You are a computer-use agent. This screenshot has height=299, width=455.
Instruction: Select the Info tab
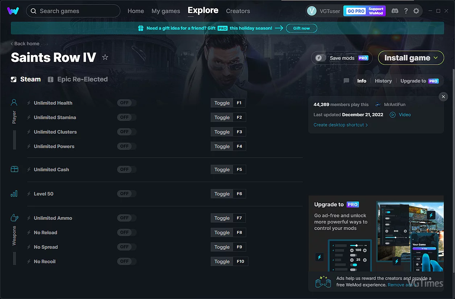coord(362,81)
